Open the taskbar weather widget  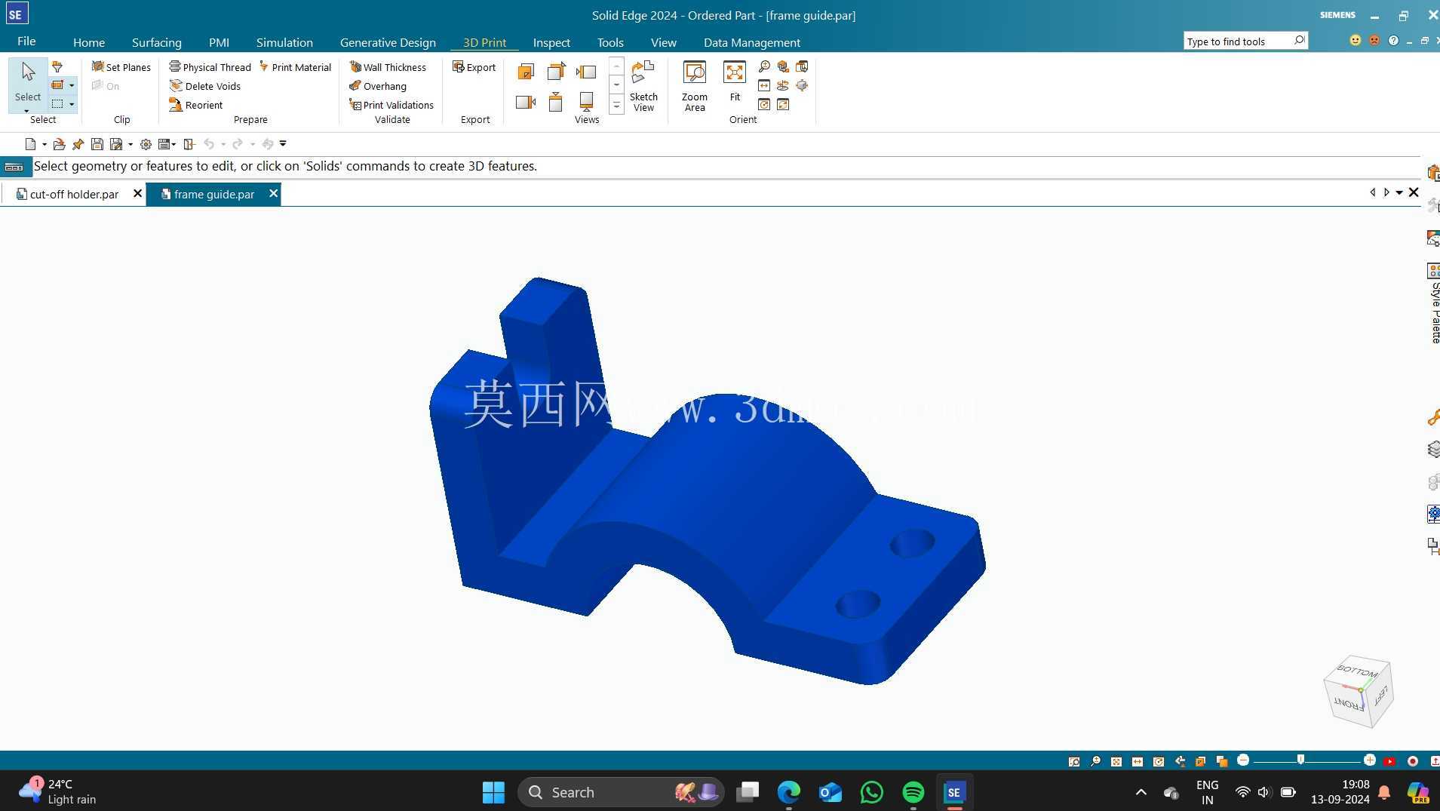click(x=59, y=792)
